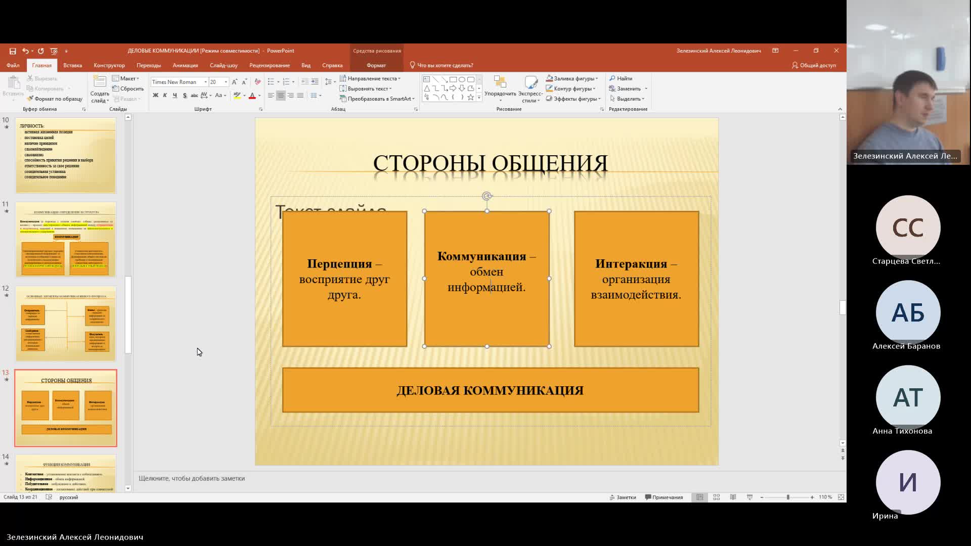Fit slide to current window icon

(841, 497)
